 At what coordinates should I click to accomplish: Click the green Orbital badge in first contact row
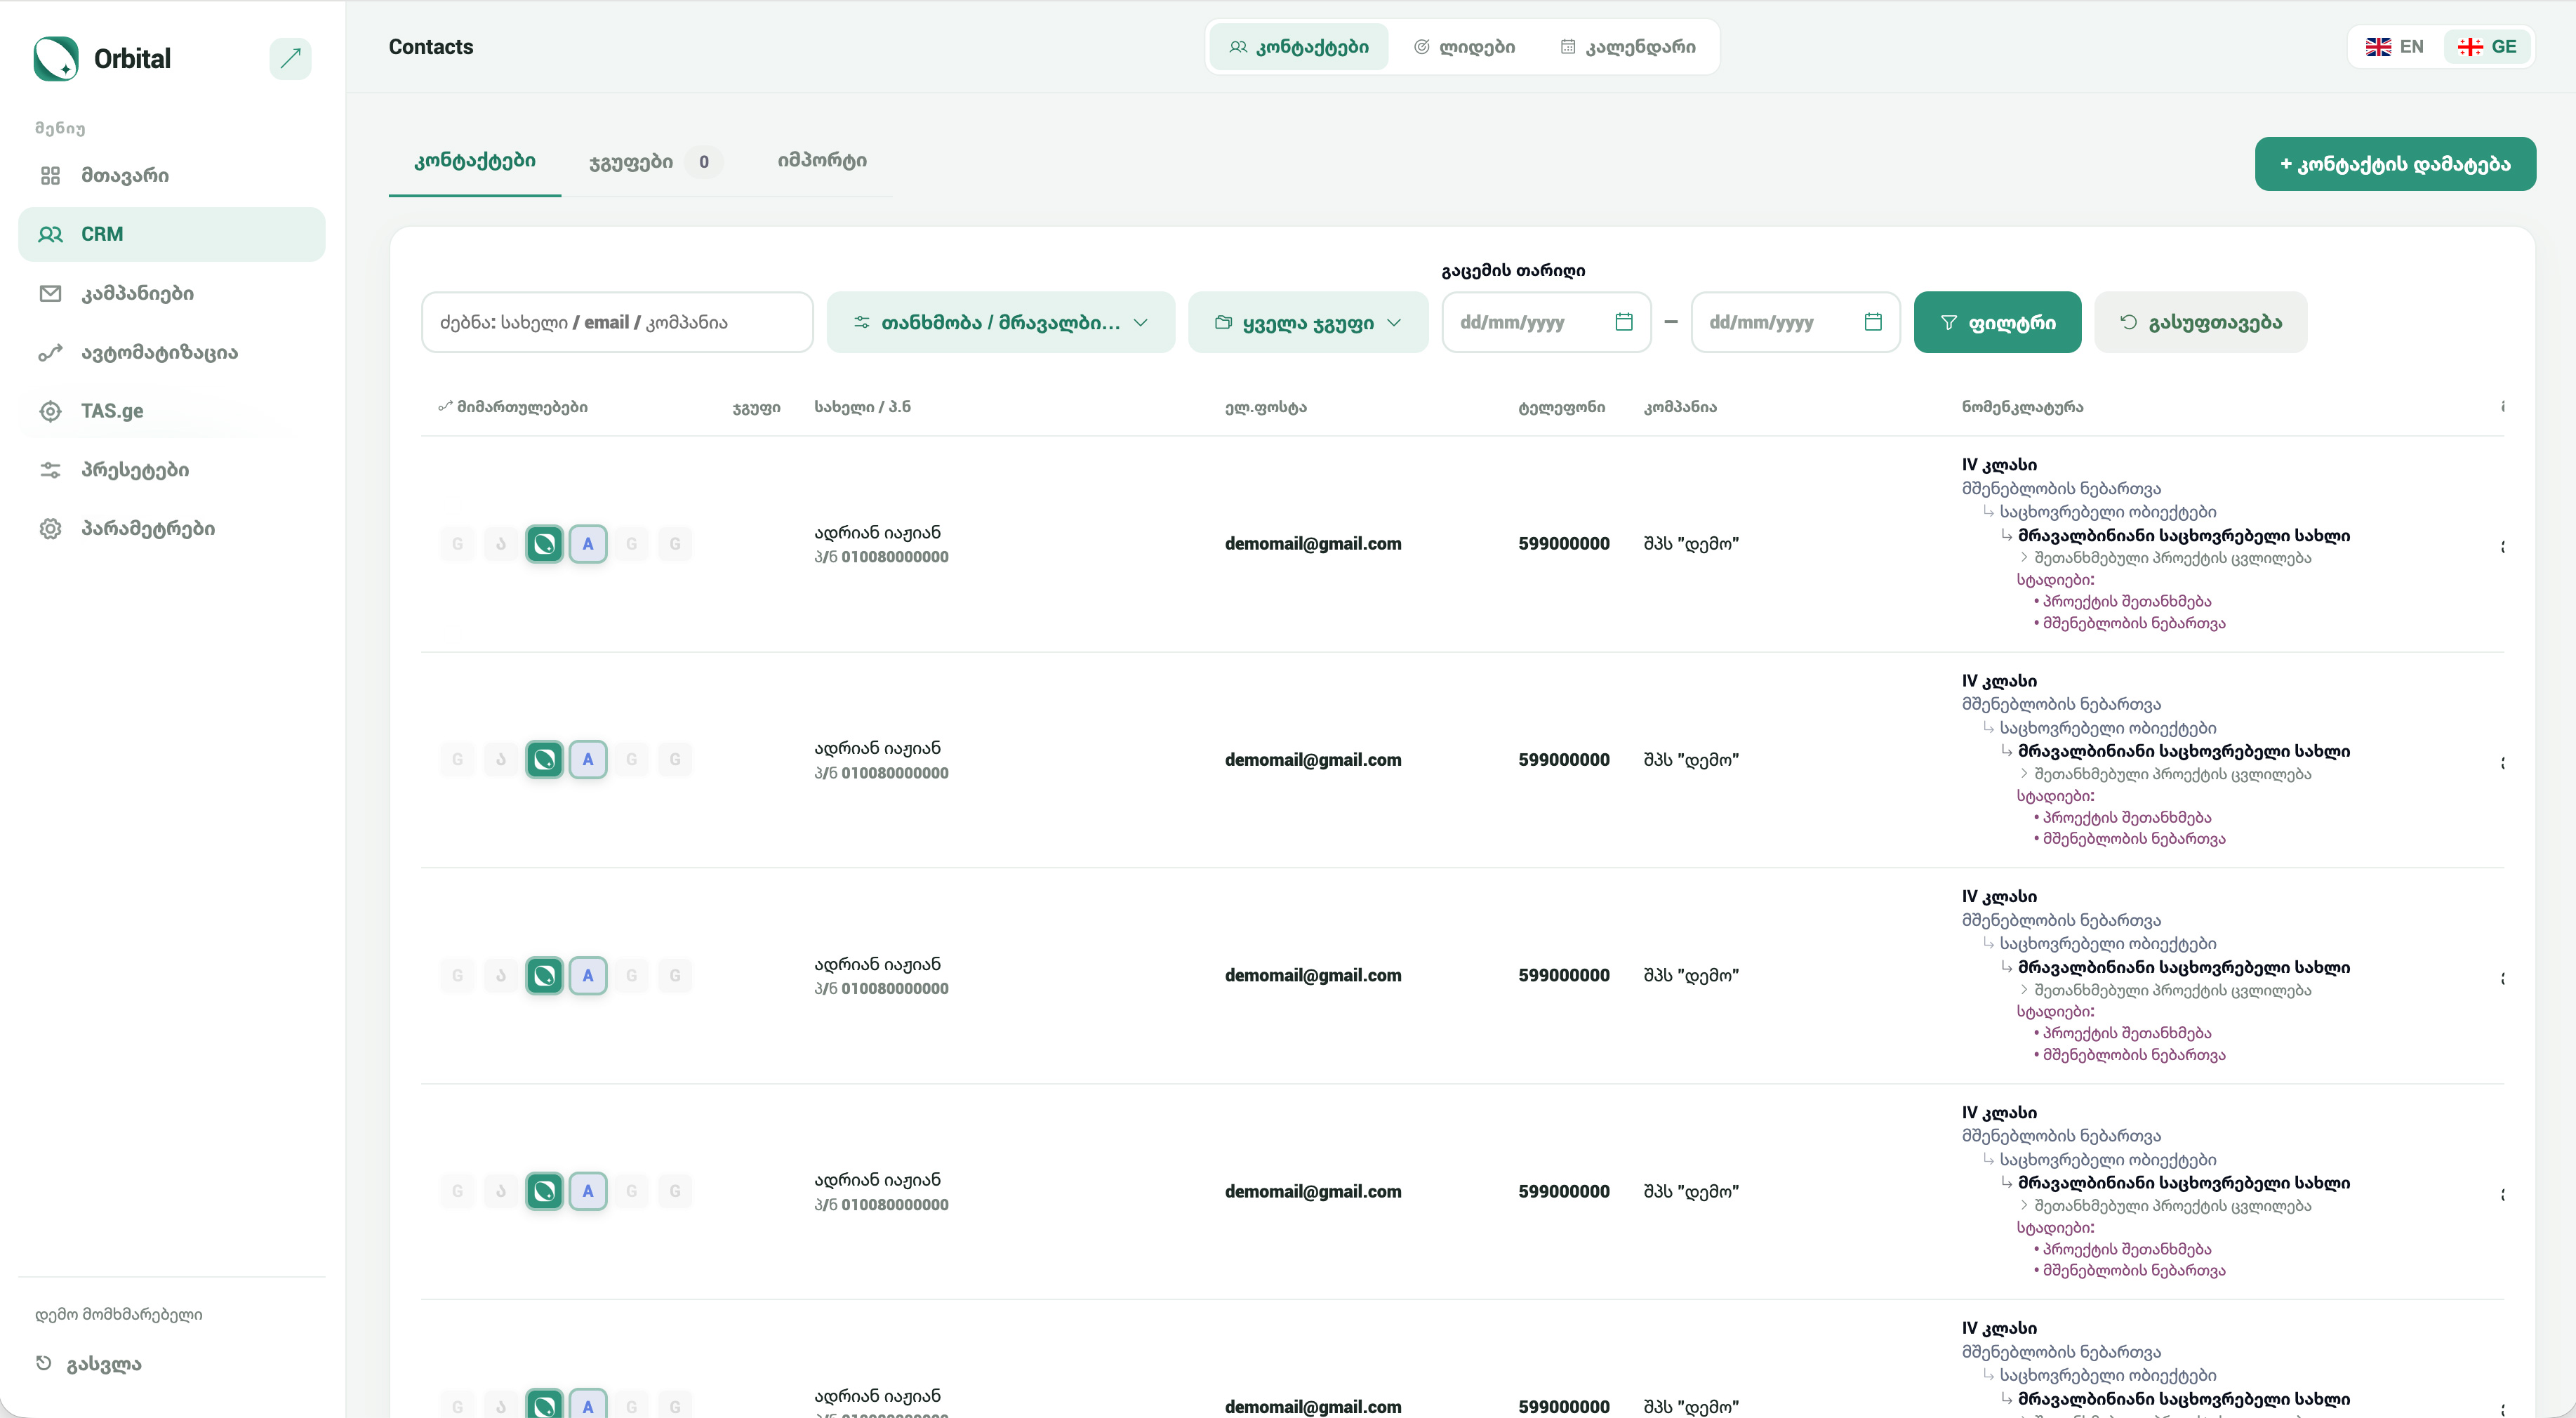coord(544,544)
